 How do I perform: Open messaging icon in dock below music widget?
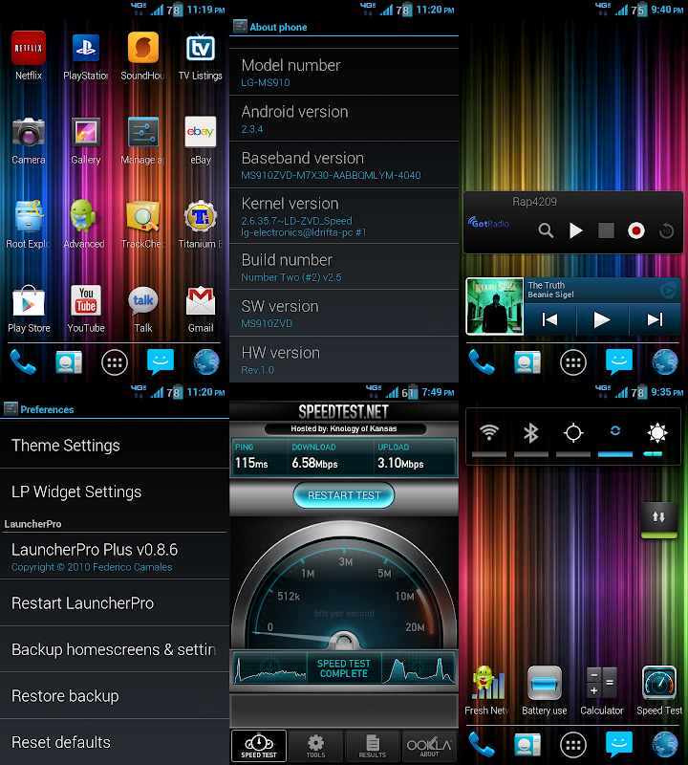pos(619,362)
